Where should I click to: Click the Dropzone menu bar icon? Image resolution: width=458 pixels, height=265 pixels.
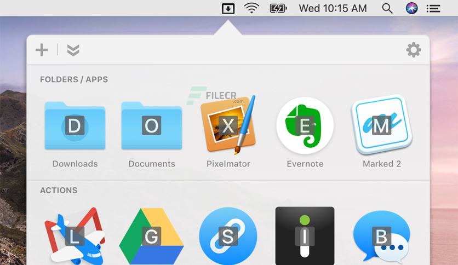click(x=228, y=8)
